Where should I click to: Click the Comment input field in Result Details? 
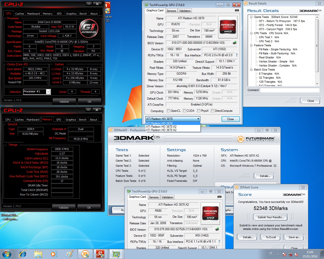(x=290, y=90)
